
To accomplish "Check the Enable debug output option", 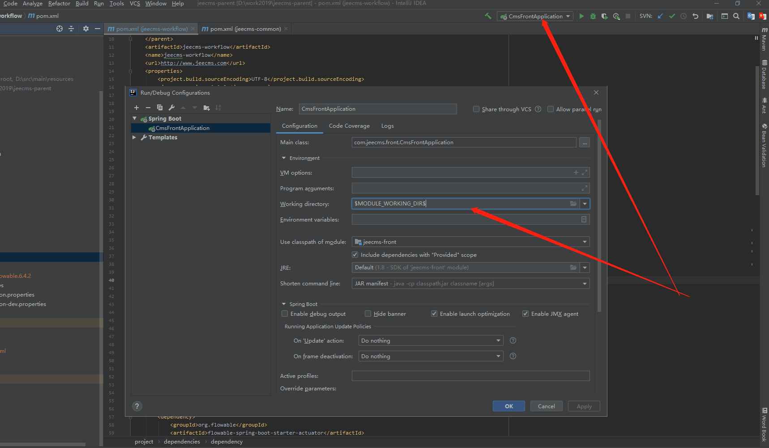I will pyautogui.click(x=285, y=314).
